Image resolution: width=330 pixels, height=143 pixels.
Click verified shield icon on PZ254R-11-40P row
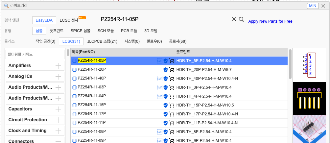(166, 79)
